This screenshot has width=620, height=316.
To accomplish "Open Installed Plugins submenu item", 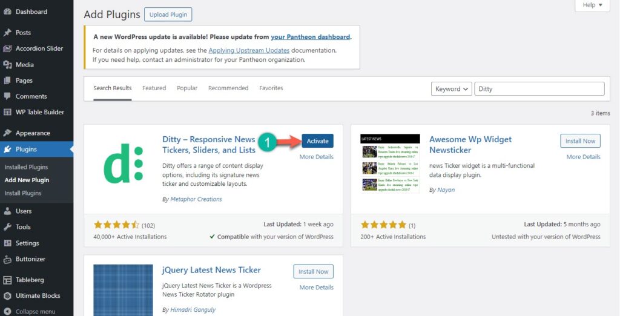I will tap(26, 167).
